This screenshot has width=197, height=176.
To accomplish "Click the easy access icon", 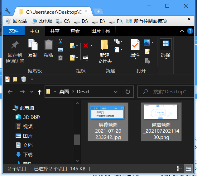I will [x=117, y=49].
